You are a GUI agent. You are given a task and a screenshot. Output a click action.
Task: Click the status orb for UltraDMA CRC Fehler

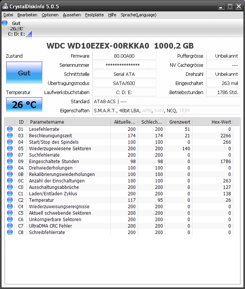point(10,226)
